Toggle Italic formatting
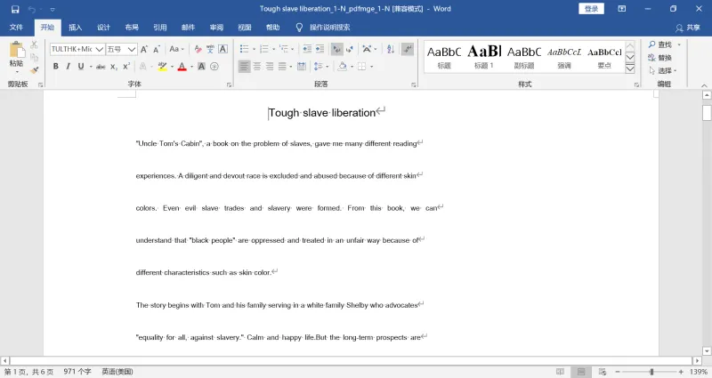Image resolution: width=712 pixels, height=378 pixels. [69, 67]
